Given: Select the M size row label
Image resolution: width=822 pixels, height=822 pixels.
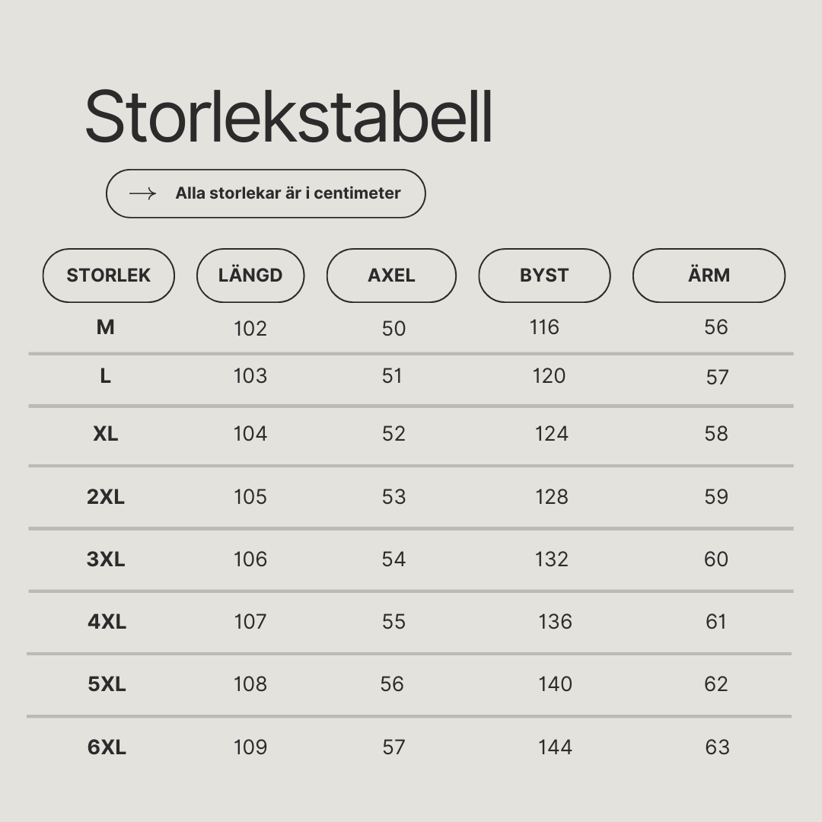Looking at the screenshot, I should (x=105, y=327).
